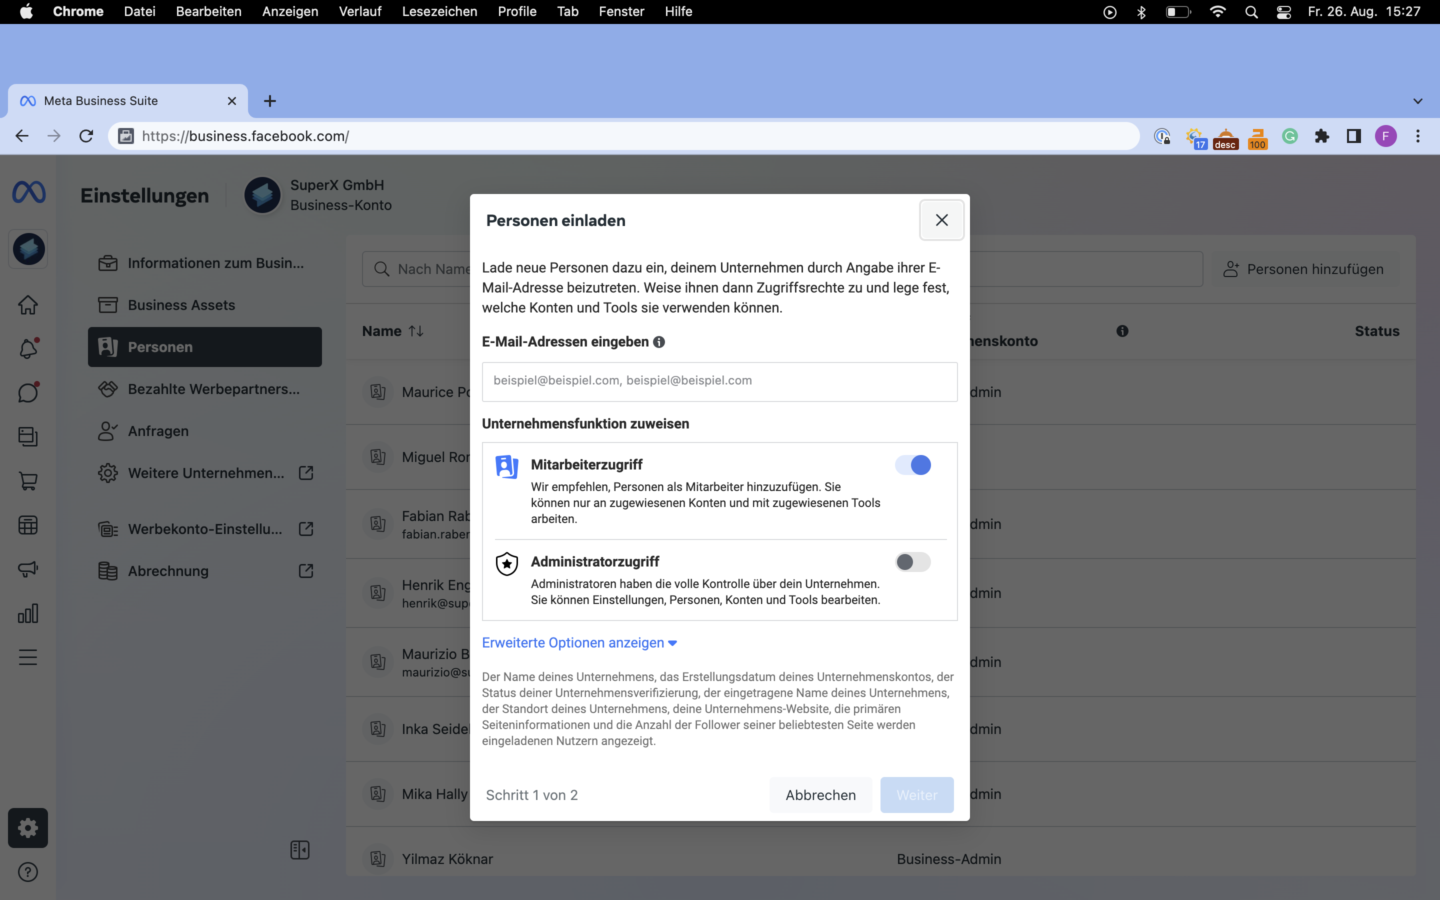The height and width of the screenshot is (900, 1440).
Task: Toggle the sidebar collapse panel icon
Action: click(300, 850)
